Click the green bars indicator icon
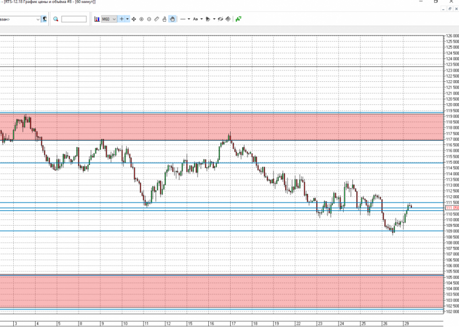This screenshot has width=459, height=327. pyautogui.click(x=238, y=19)
